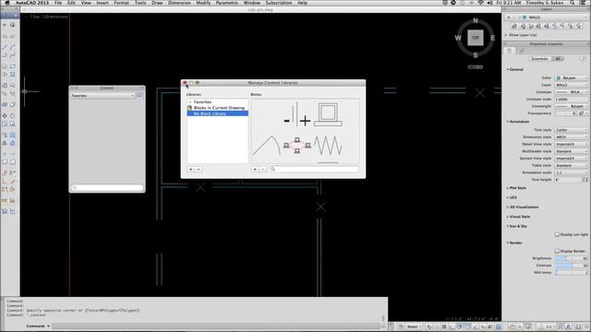This screenshot has width=591, height=332.
Task: Open the Linetype dropdown in Properties
Action: click(x=572, y=92)
